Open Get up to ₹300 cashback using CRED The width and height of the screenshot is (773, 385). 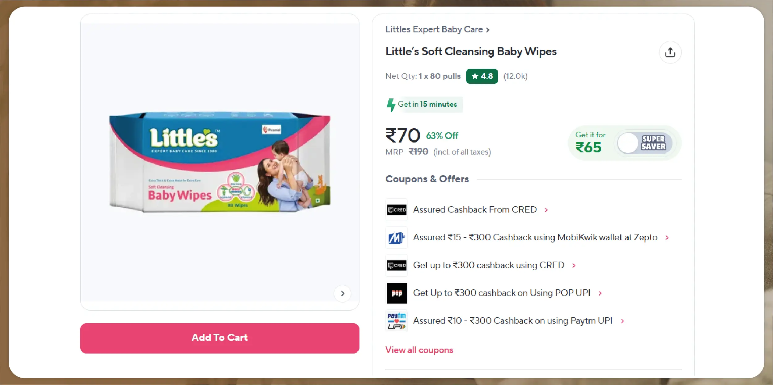tap(489, 265)
